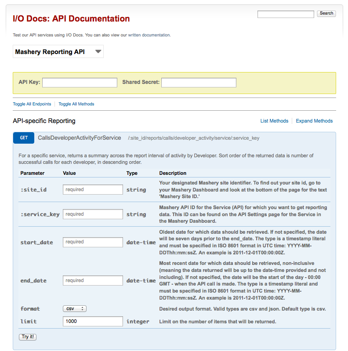
Task: Click Expand Methods link
Action: pyautogui.click(x=314, y=121)
